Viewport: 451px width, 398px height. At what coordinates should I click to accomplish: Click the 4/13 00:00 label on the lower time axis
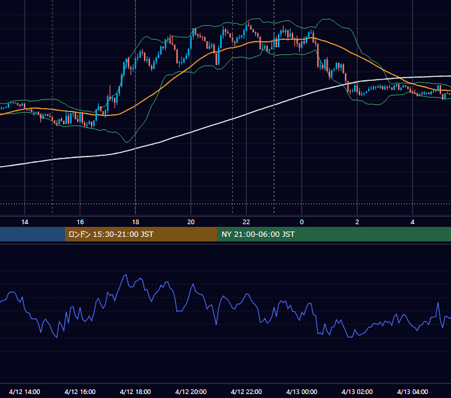tap(302, 391)
